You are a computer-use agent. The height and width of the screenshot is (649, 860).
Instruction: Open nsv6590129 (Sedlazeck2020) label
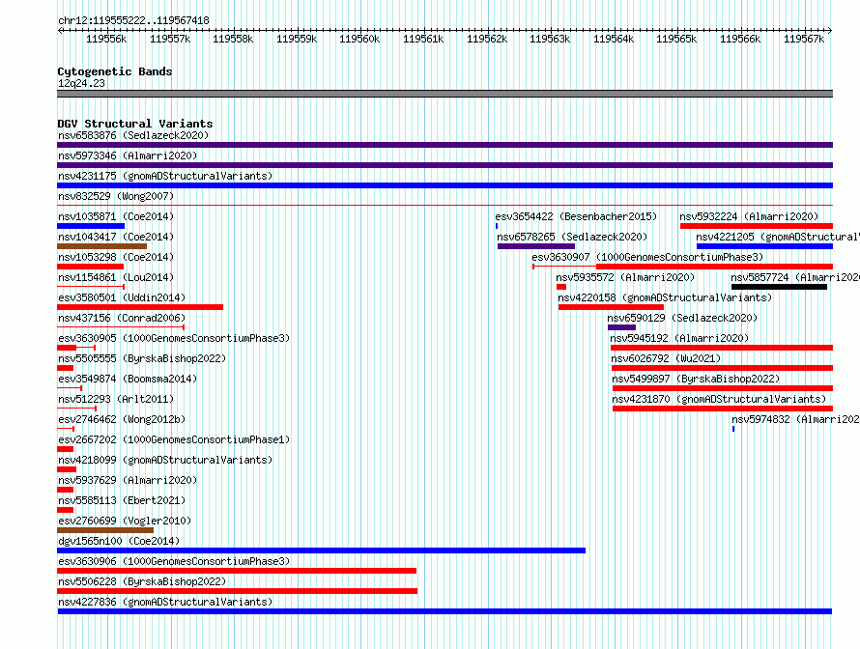click(682, 318)
